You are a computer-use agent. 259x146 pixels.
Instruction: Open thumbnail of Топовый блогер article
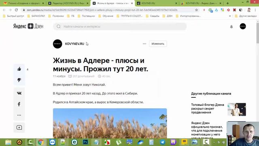coord(237,109)
